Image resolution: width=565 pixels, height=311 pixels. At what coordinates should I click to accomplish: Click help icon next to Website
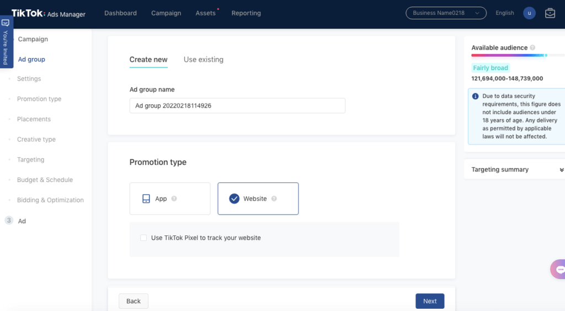pyautogui.click(x=274, y=199)
